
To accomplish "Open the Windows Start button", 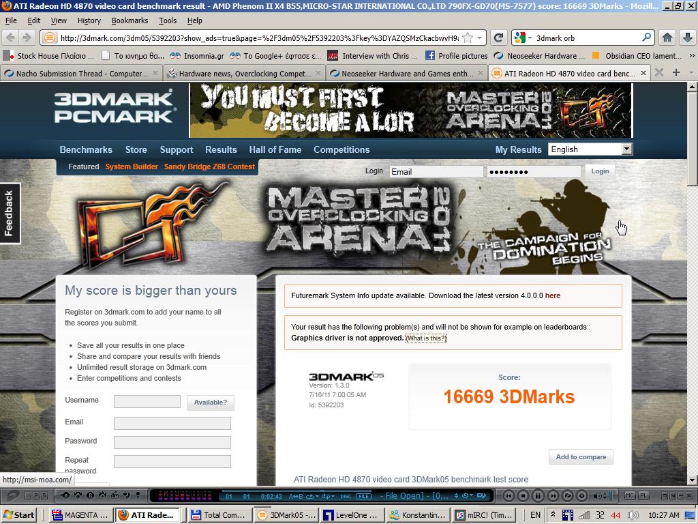I will pyautogui.click(x=20, y=515).
